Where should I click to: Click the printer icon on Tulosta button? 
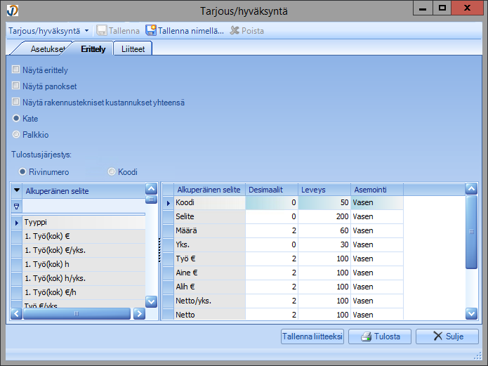coord(365,336)
